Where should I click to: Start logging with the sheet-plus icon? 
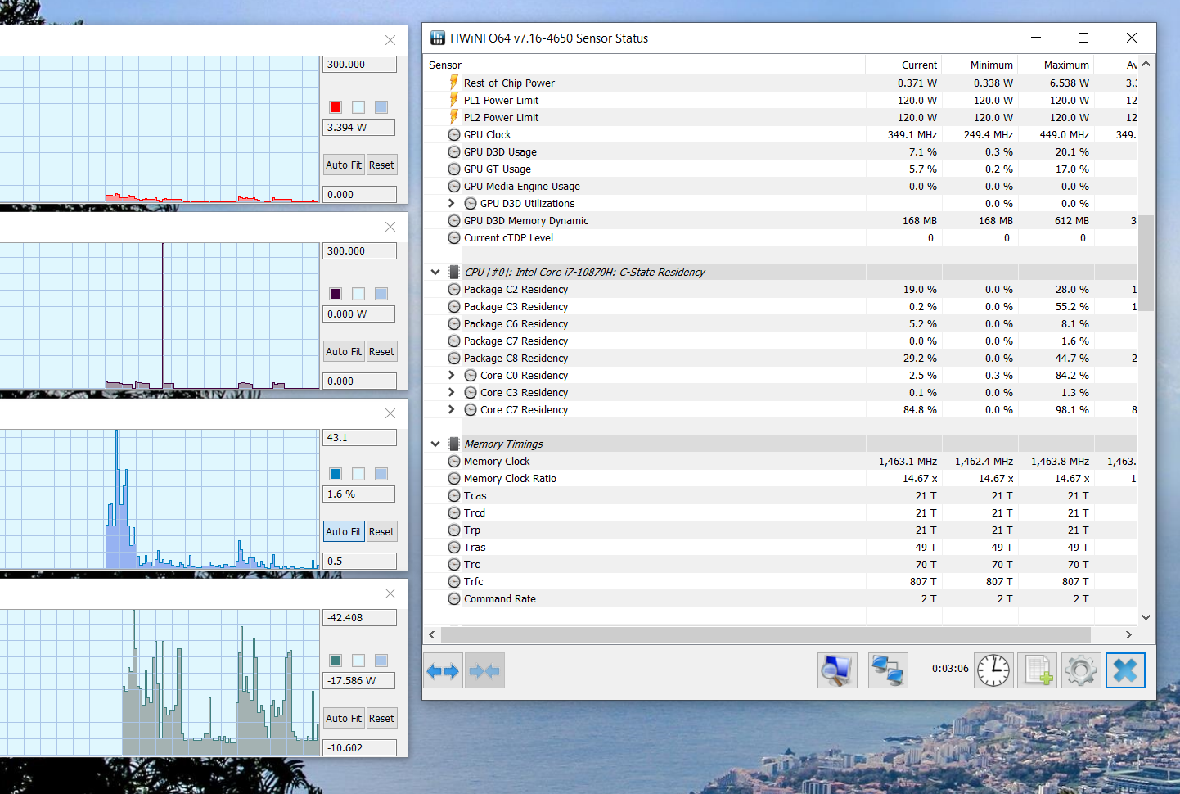tap(1038, 671)
